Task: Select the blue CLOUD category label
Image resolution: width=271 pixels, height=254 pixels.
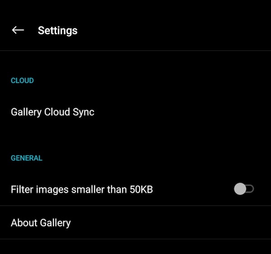Action: [22, 81]
